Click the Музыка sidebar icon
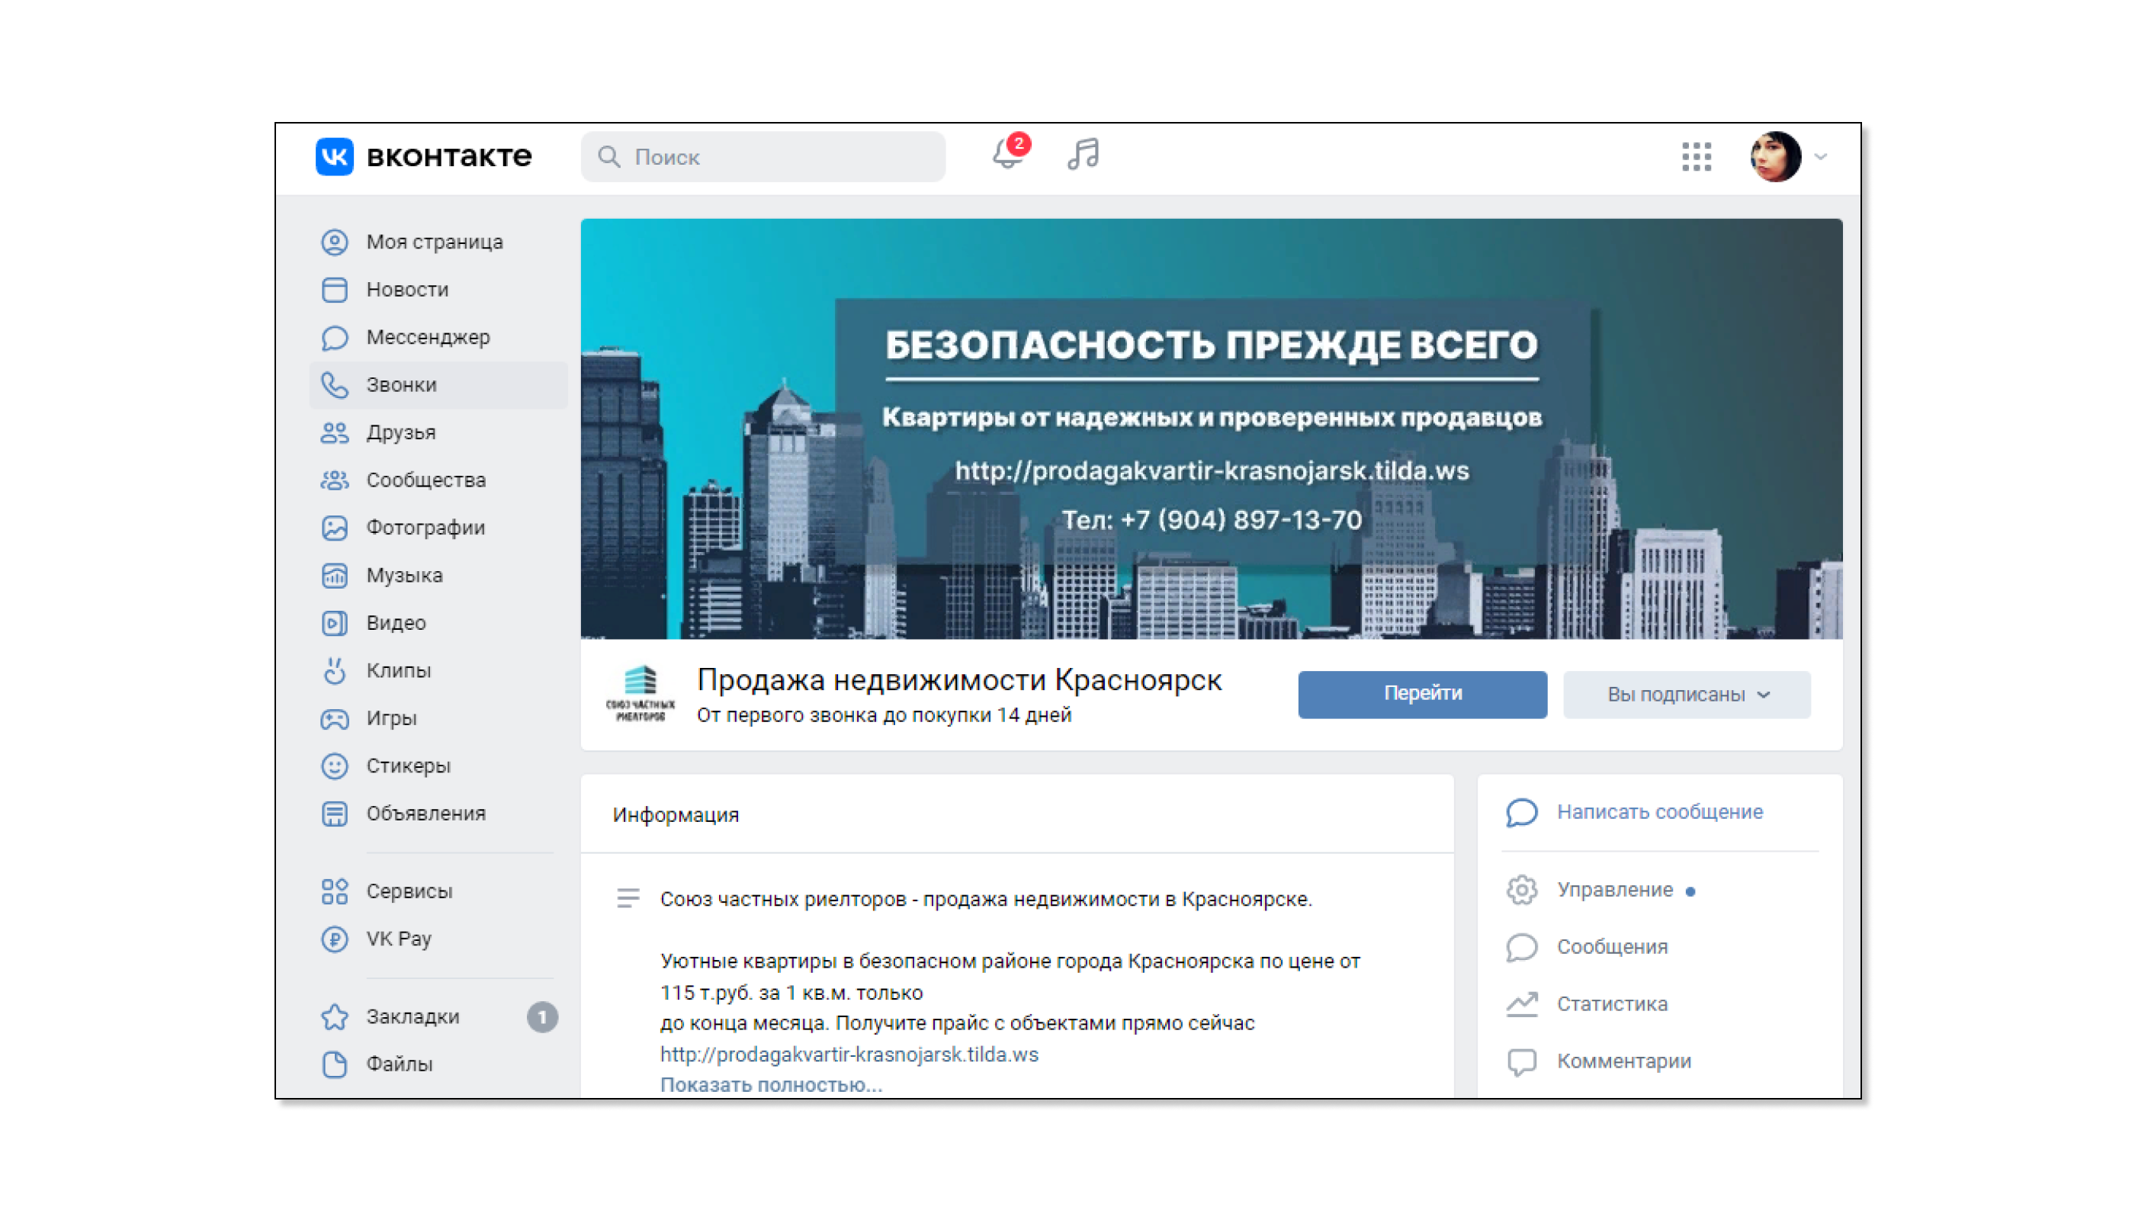2135x1220 pixels. click(x=334, y=576)
